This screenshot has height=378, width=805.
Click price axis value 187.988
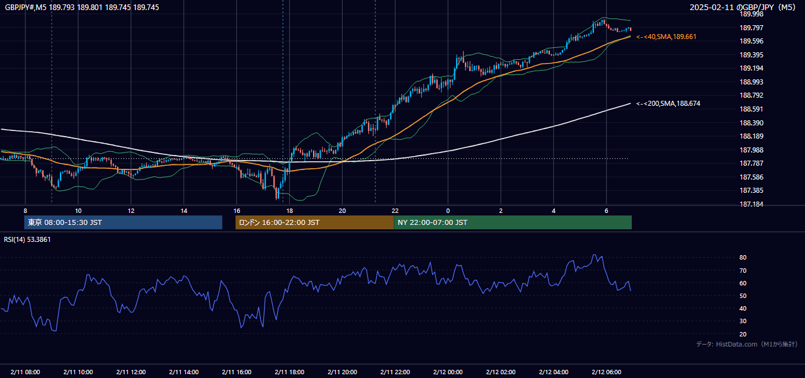coord(751,150)
